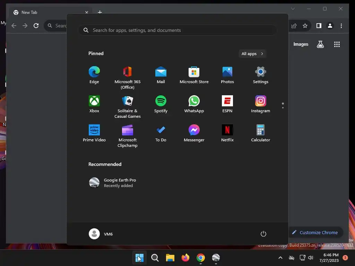Open recommended Google Earth Pro

click(x=113, y=183)
